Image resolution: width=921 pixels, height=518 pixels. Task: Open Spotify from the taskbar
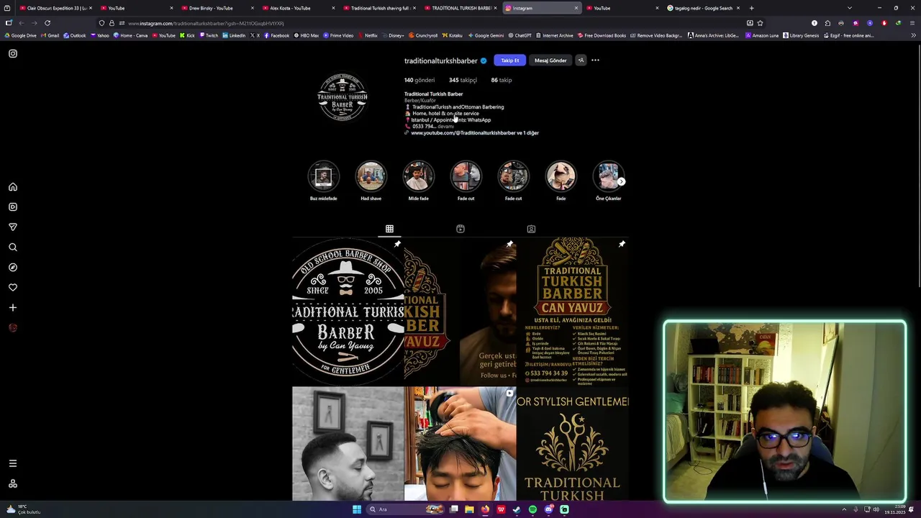pyautogui.click(x=532, y=509)
